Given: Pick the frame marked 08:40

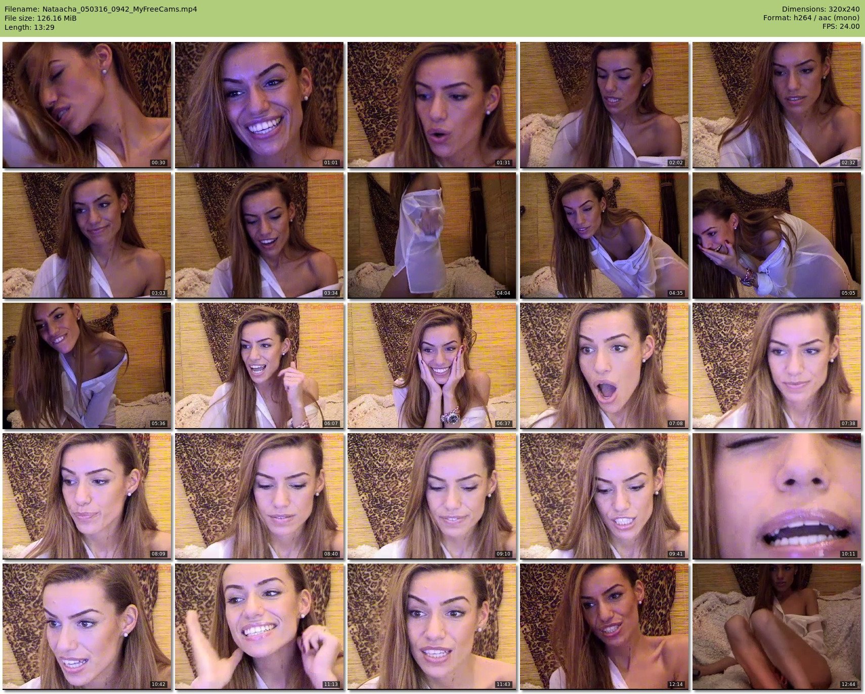Looking at the screenshot, I should [259, 496].
